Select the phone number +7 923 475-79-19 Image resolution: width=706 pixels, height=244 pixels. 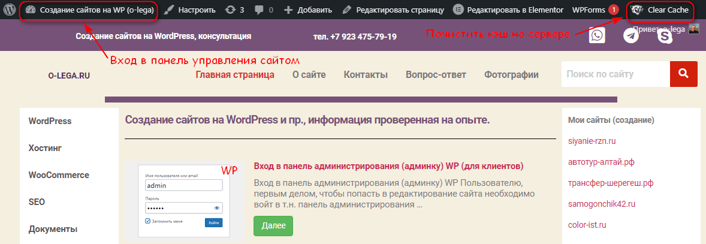click(x=363, y=37)
